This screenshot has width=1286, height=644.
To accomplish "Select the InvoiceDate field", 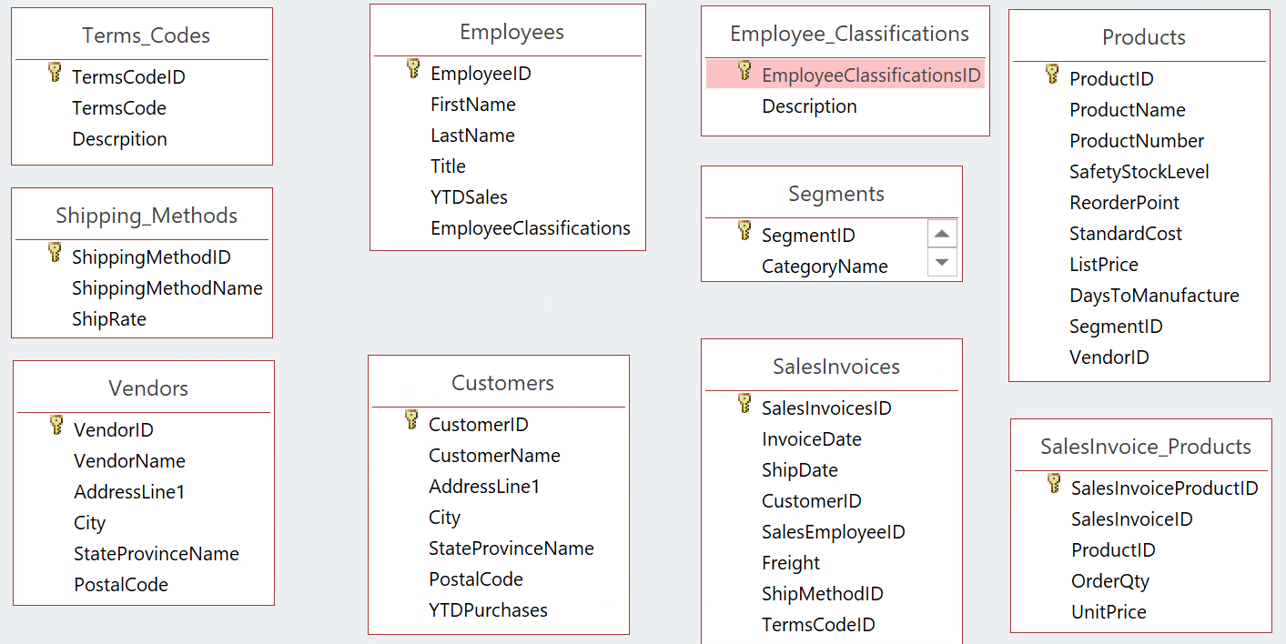I will pyautogui.click(x=812, y=439).
